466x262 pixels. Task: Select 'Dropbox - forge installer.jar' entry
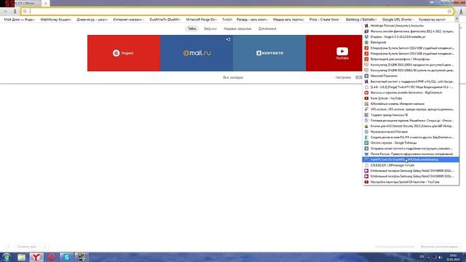click(411, 37)
